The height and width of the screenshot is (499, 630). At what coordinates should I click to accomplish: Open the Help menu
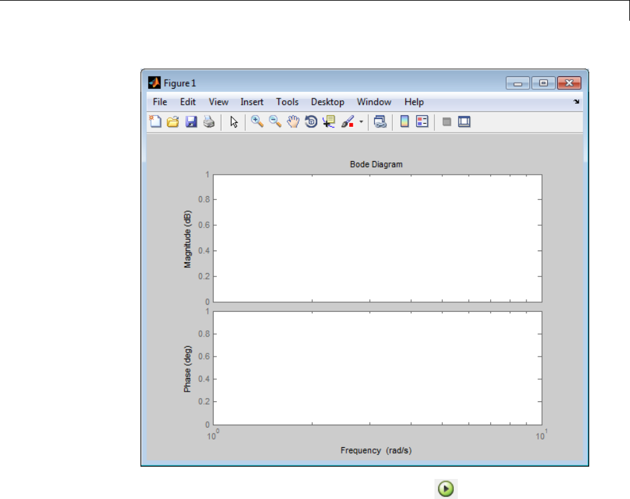pos(414,102)
